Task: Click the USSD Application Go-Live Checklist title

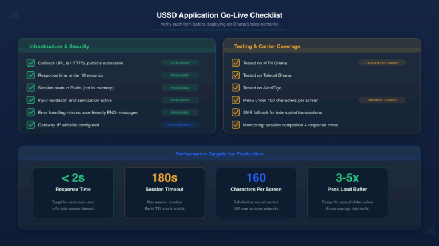Action: coord(219,15)
